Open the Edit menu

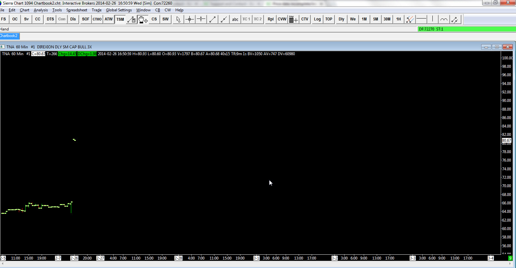coord(12,10)
